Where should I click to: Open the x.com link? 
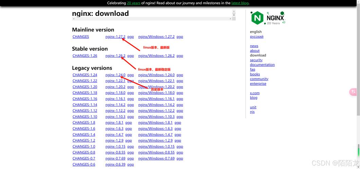[254, 93]
